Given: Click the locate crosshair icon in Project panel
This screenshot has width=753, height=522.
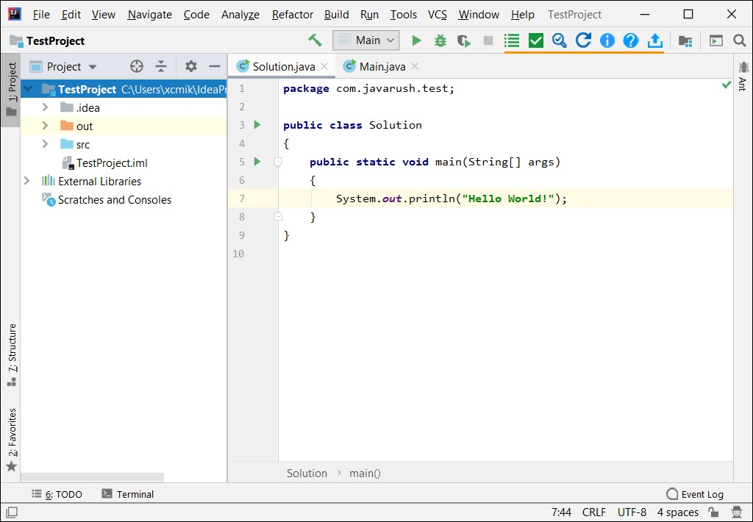Looking at the screenshot, I should tap(137, 66).
